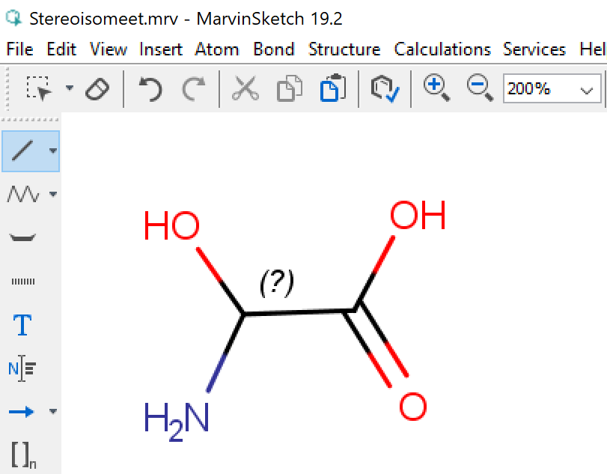Click the H2N amine group label
607x474 pixels.
click(177, 419)
